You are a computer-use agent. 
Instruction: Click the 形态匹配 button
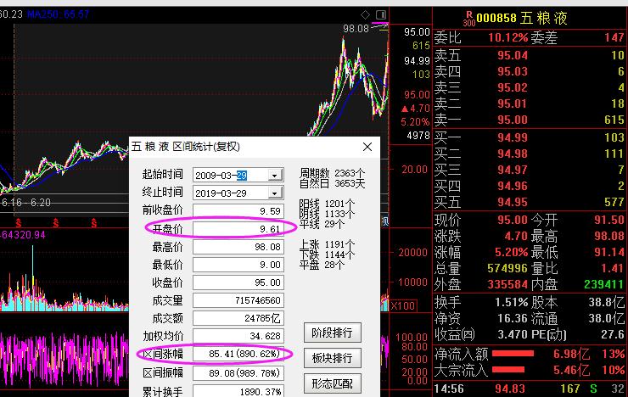[x=333, y=383]
